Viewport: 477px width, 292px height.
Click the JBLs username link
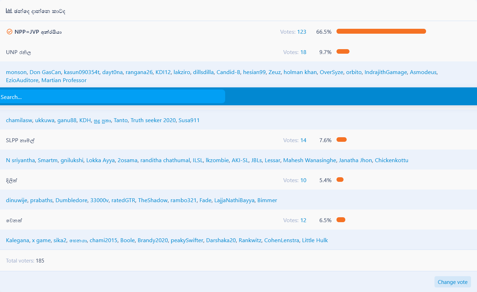[256, 160]
